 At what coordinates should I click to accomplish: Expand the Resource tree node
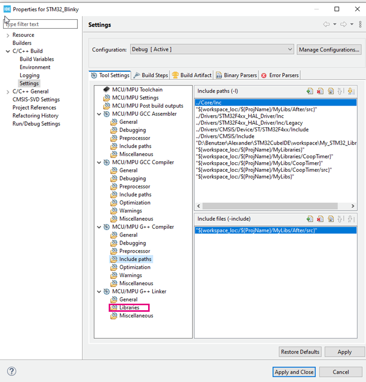(x=8, y=35)
